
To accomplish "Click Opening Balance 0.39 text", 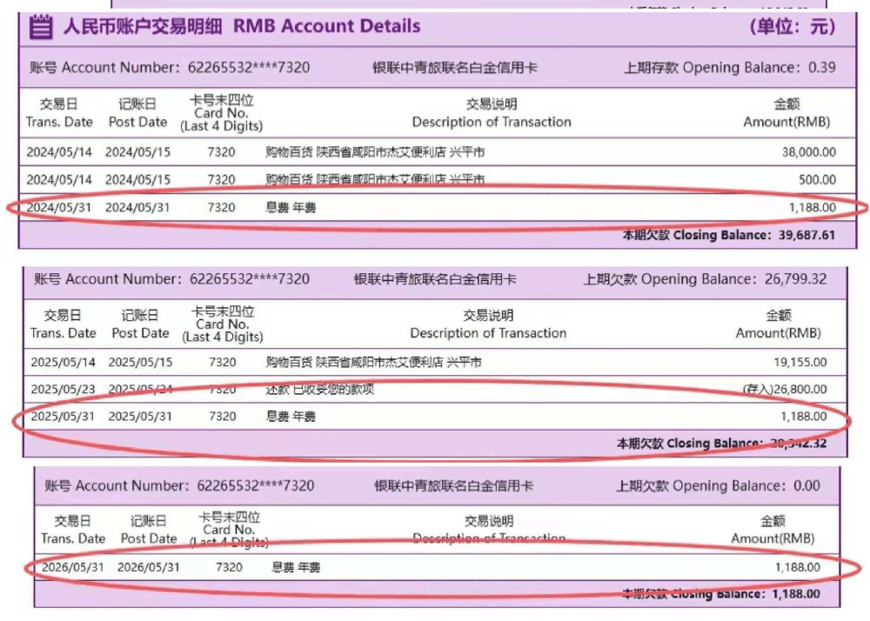I will [730, 68].
